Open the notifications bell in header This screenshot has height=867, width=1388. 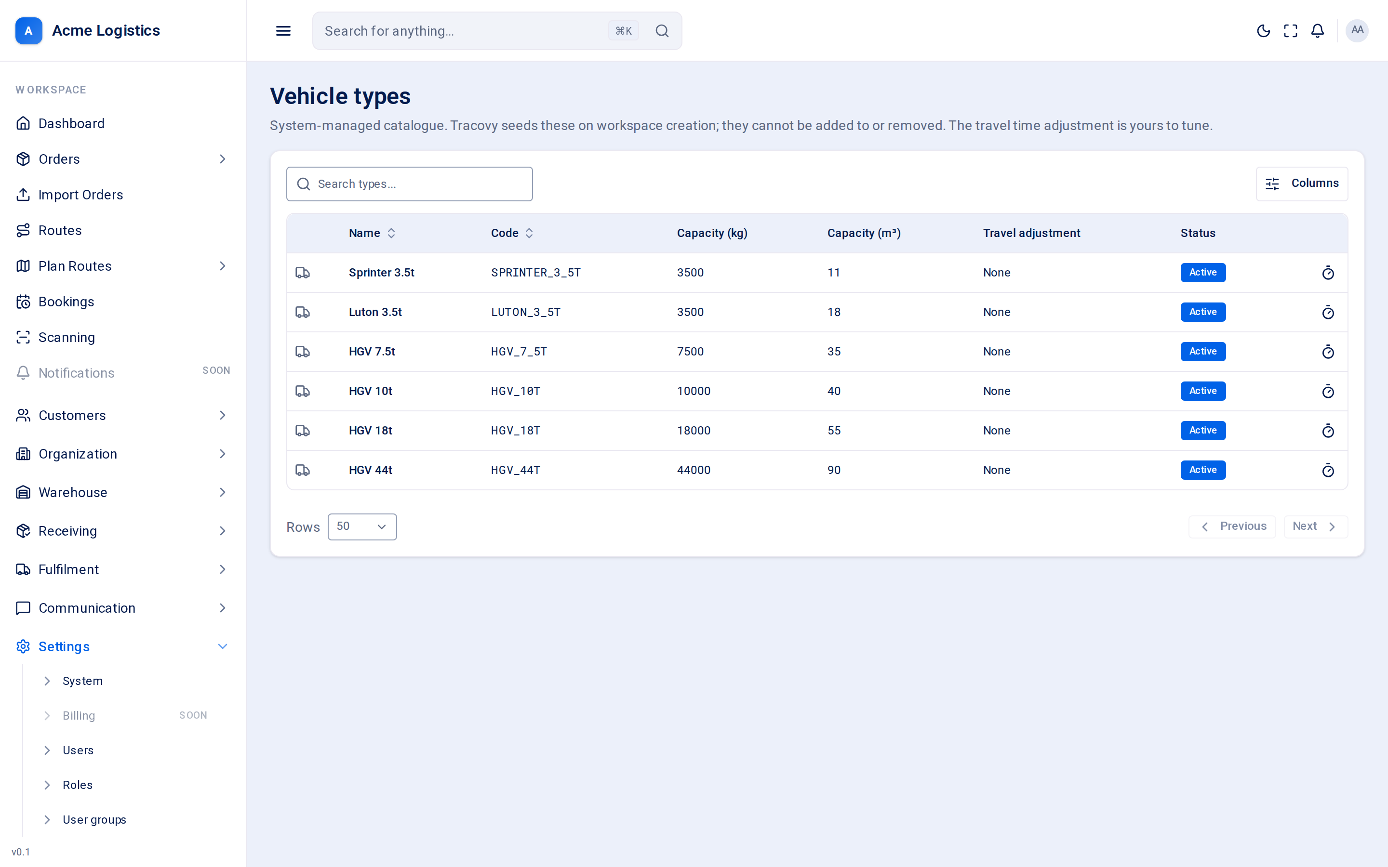click(1318, 31)
